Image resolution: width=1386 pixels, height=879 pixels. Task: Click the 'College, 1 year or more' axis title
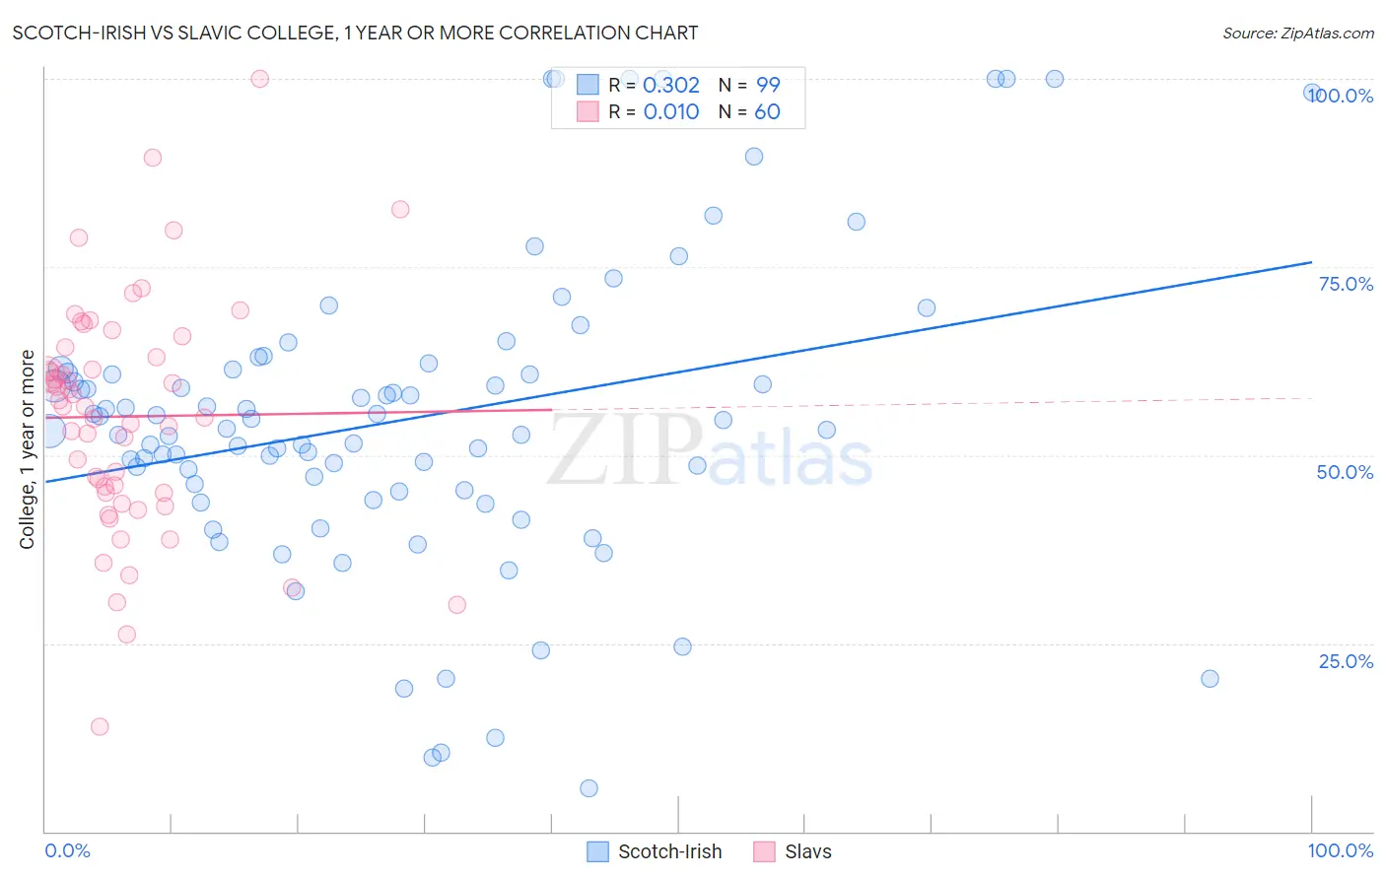click(x=27, y=449)
